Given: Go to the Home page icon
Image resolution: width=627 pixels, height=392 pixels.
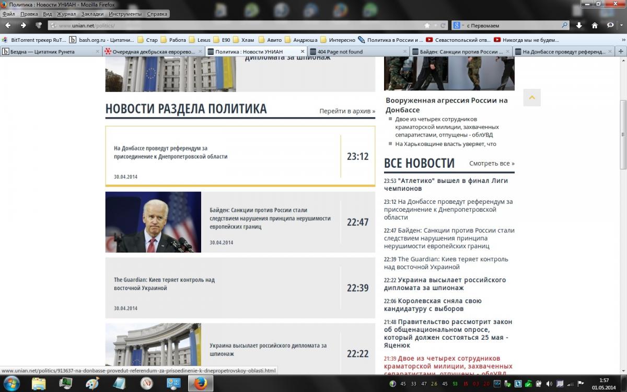Looking at the screenshot, I should tap(595, 25).
